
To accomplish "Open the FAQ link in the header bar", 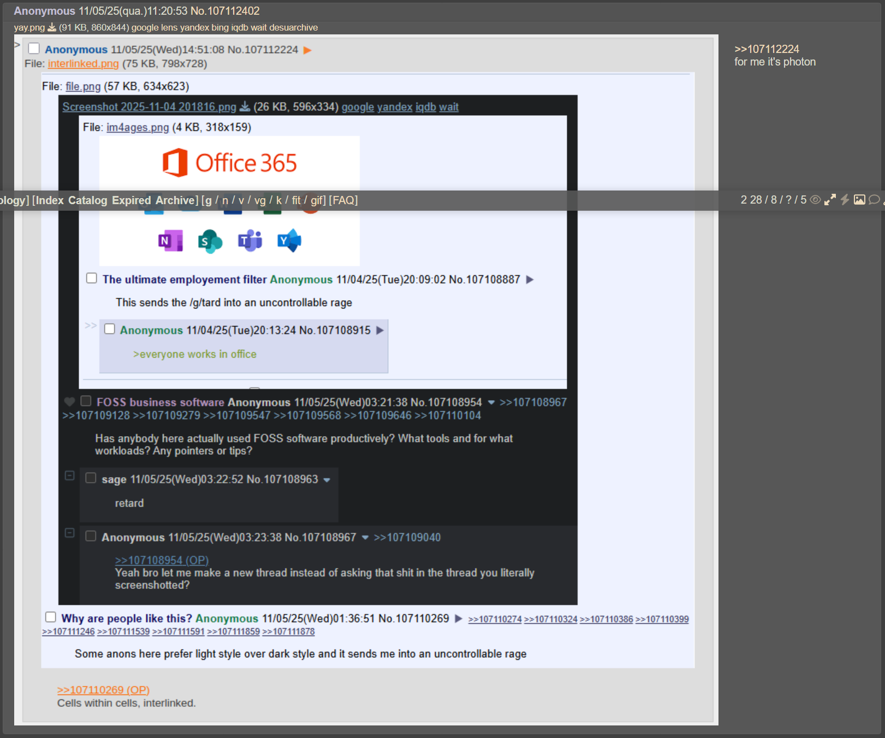I will [343, 200].
